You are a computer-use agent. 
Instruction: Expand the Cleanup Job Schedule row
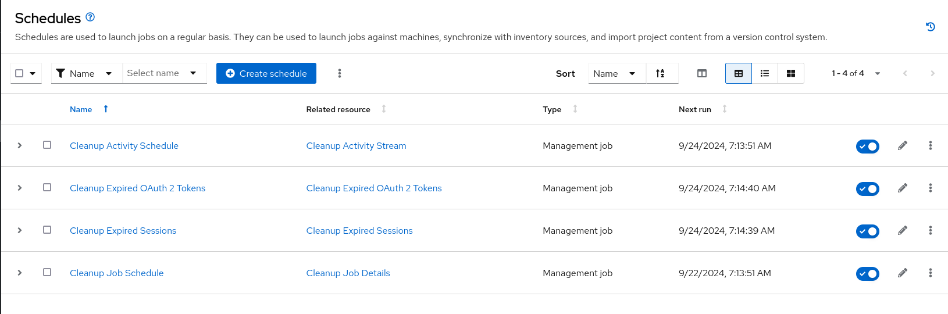(x=20, y=273)
